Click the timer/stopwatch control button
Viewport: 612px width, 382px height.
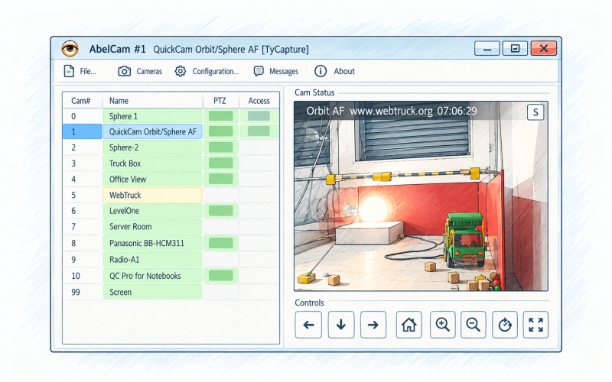click(x=505, y=324)
